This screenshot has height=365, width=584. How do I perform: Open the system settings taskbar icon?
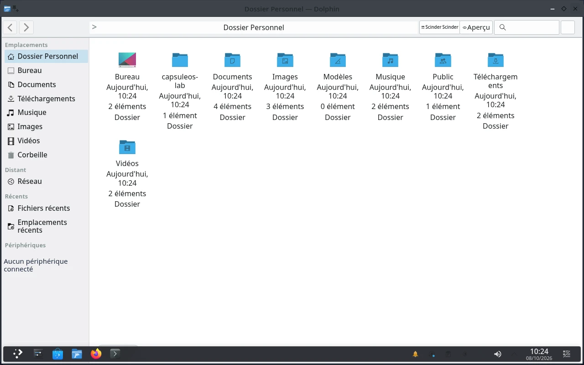tap(38, 354)
